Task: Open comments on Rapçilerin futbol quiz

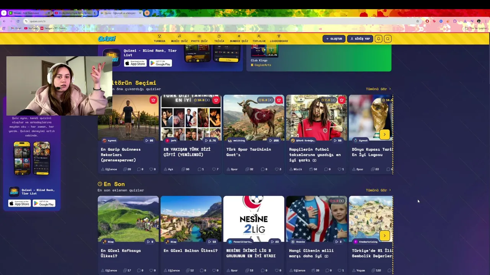Action: [x=327, y=169]
